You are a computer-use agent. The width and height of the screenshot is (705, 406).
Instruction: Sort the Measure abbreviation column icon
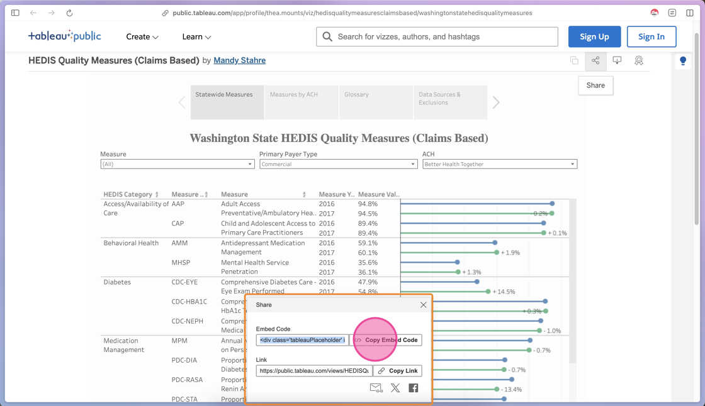coord(206,195)
